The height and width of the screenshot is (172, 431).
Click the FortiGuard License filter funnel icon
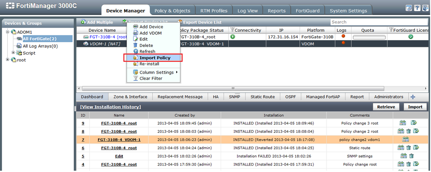(391, 30)
